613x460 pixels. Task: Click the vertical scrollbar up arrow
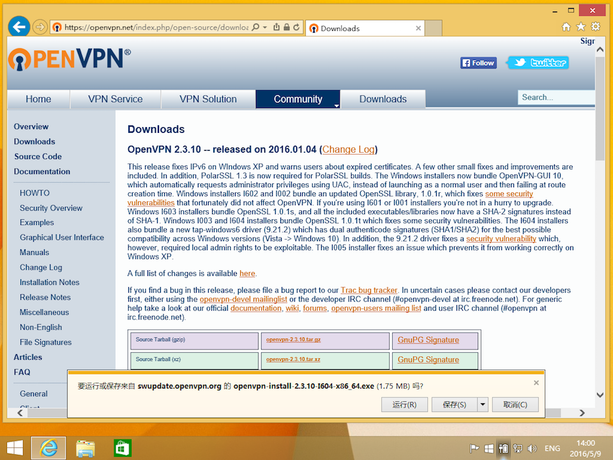[600, 50]
